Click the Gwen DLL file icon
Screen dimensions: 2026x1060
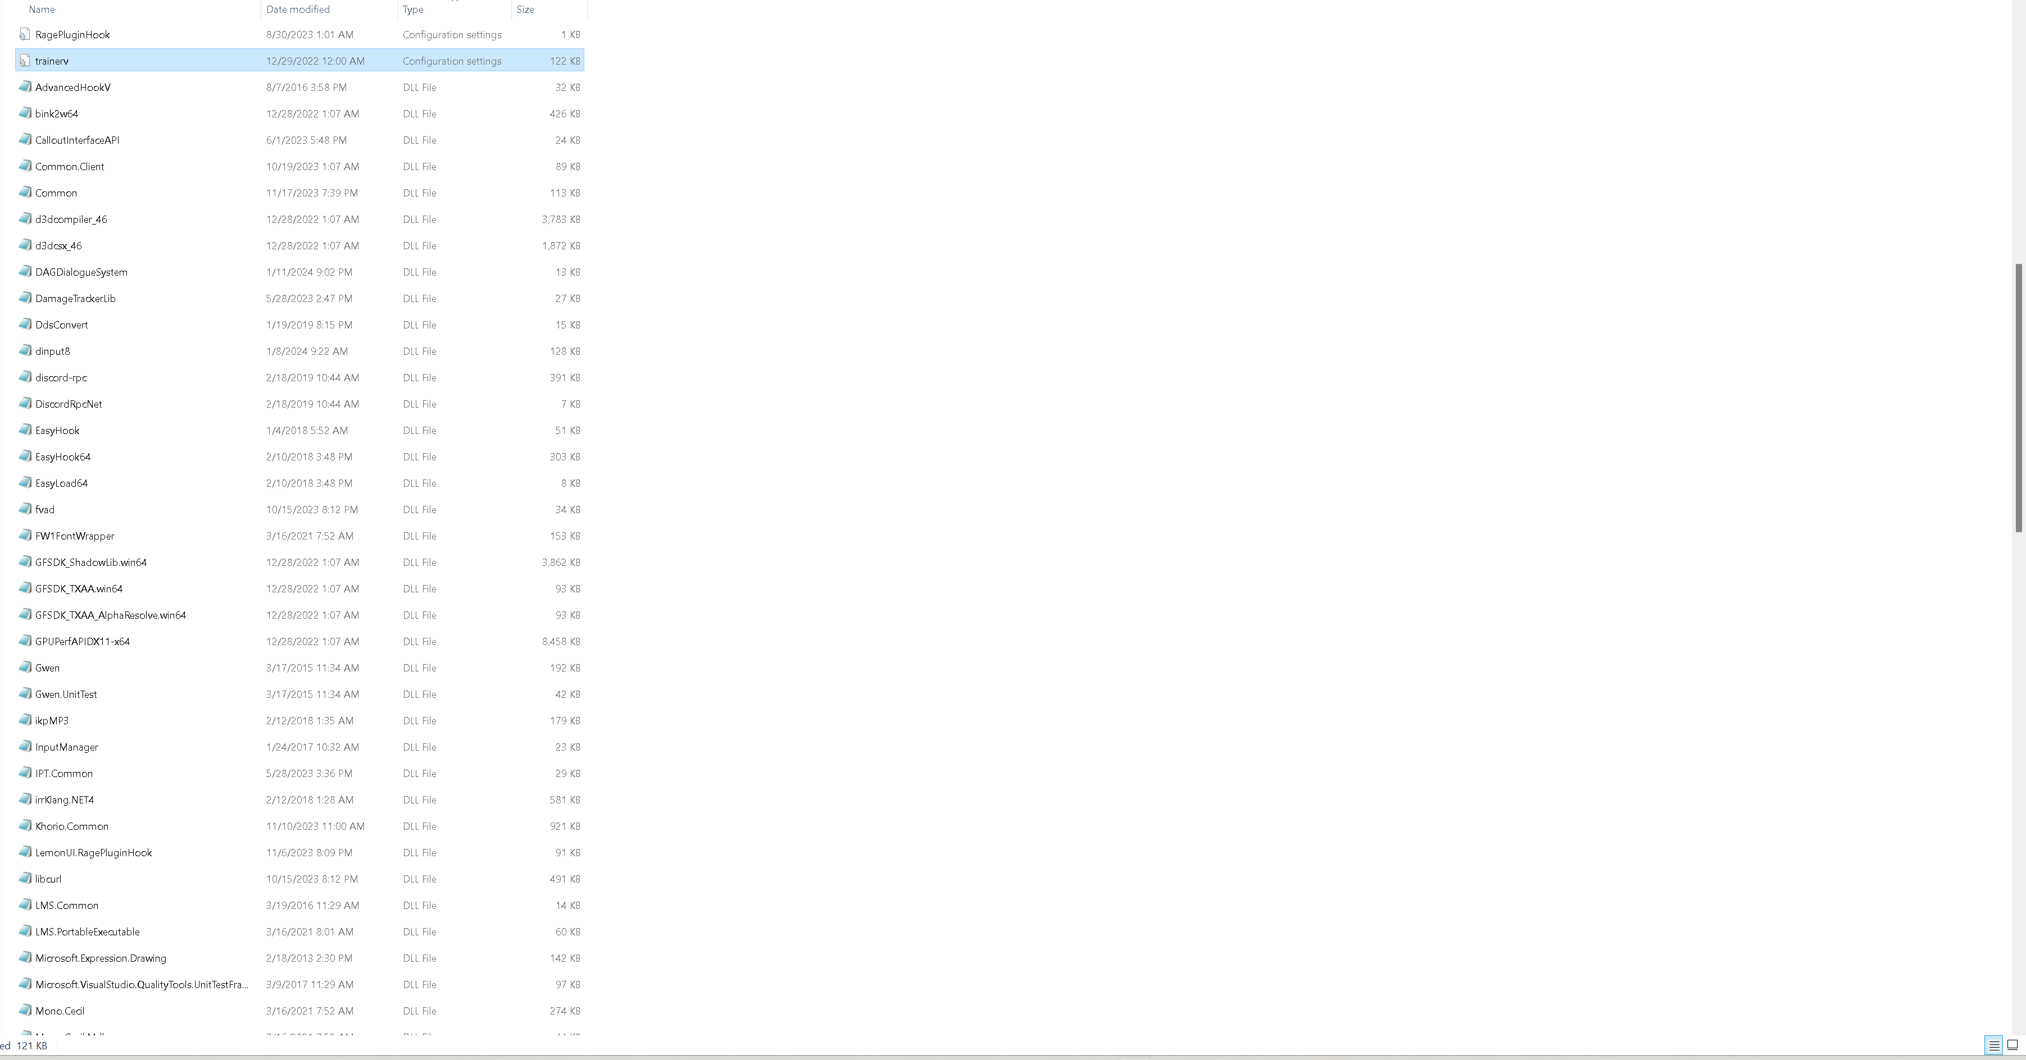coord(24,668)
